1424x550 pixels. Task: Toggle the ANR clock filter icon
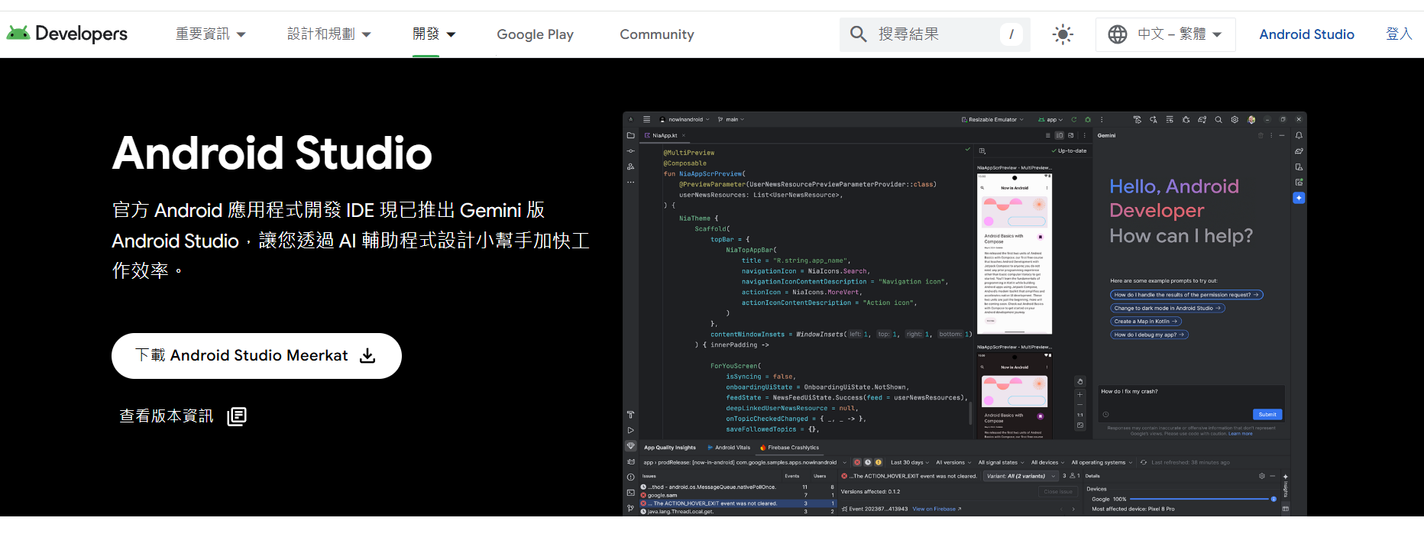tap(868, 462)
